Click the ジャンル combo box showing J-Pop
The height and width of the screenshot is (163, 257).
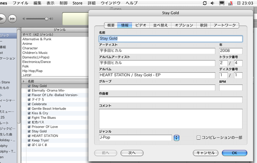pos(135,138)
